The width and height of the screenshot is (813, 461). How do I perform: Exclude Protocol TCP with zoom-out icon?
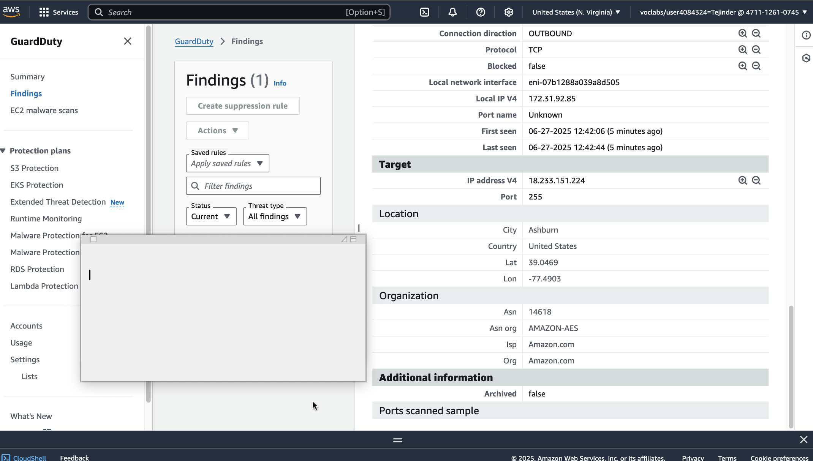756,50
